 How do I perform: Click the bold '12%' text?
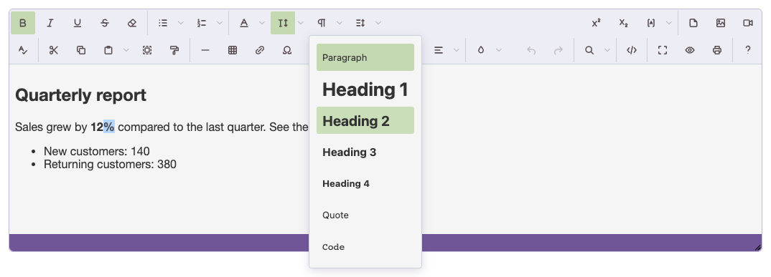click(x=102, y=127)
